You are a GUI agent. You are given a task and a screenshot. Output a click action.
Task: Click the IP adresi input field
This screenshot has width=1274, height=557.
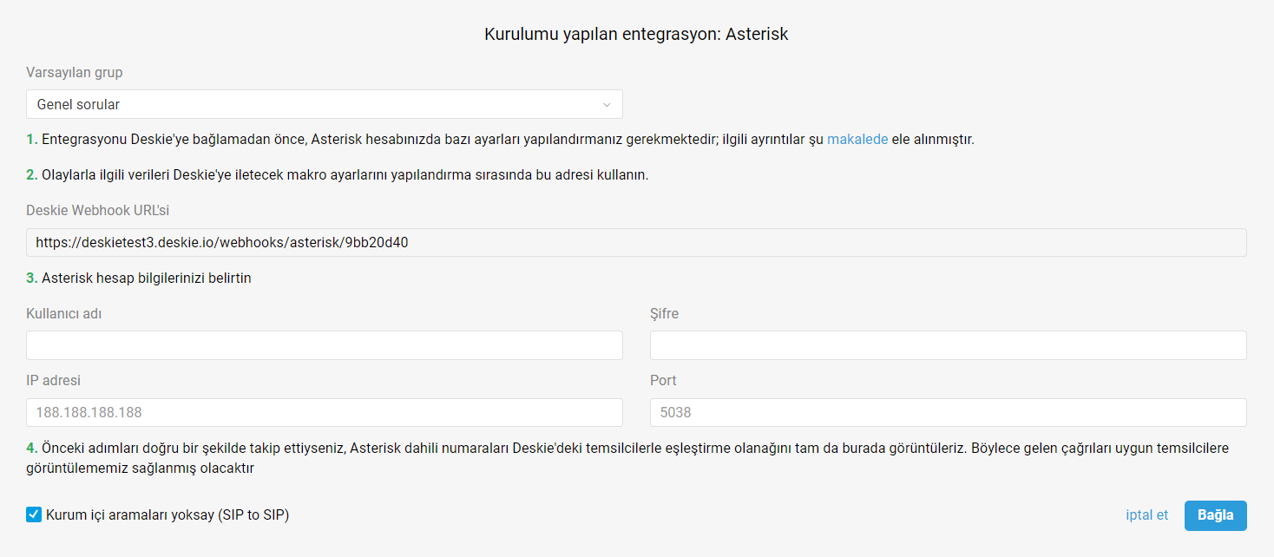click(325, 412)
